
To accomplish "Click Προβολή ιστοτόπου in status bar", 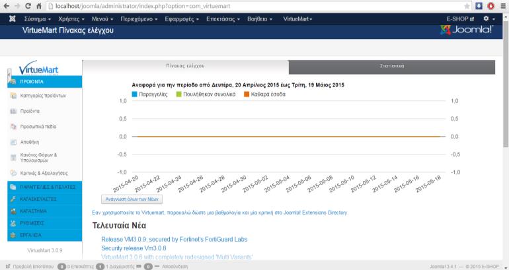I will 30,267.
